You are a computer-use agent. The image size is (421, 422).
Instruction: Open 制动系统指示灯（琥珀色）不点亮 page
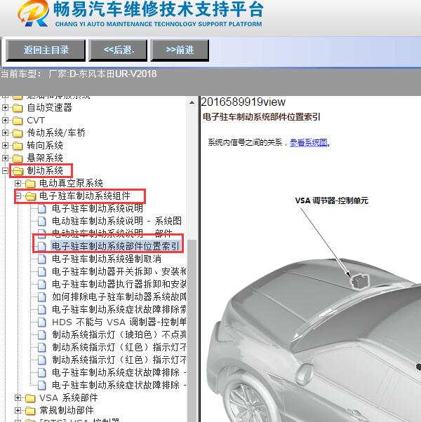point(119,335)
